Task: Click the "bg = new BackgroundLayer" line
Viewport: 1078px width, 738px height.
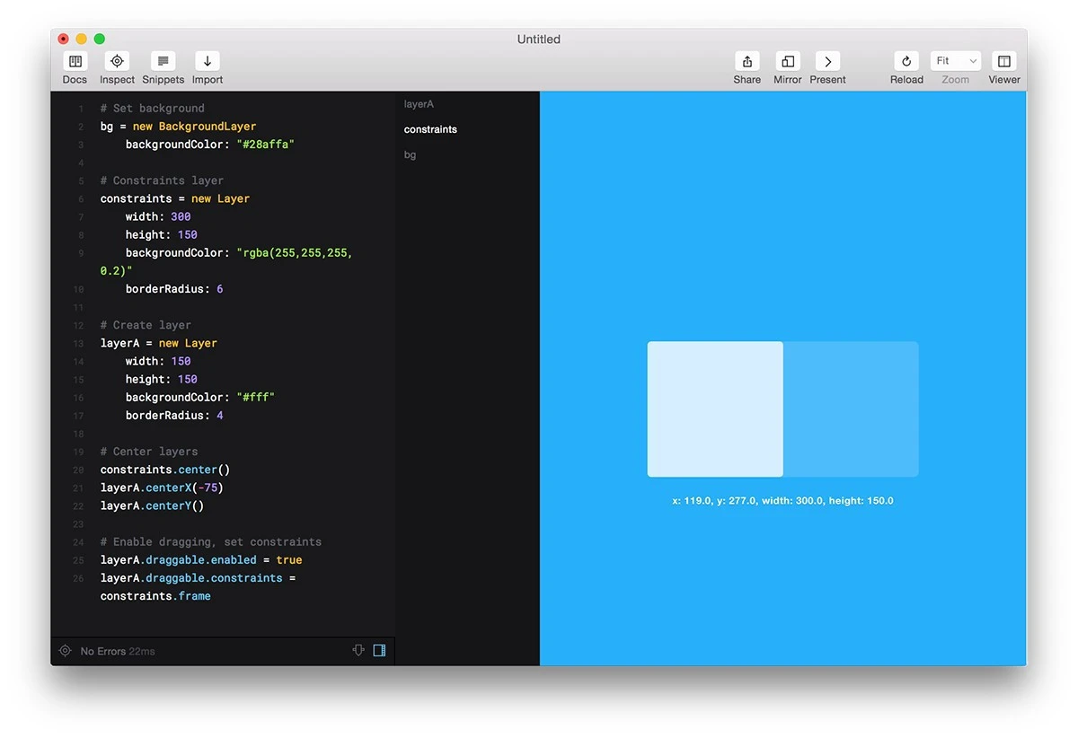Action: click(178, 127)
